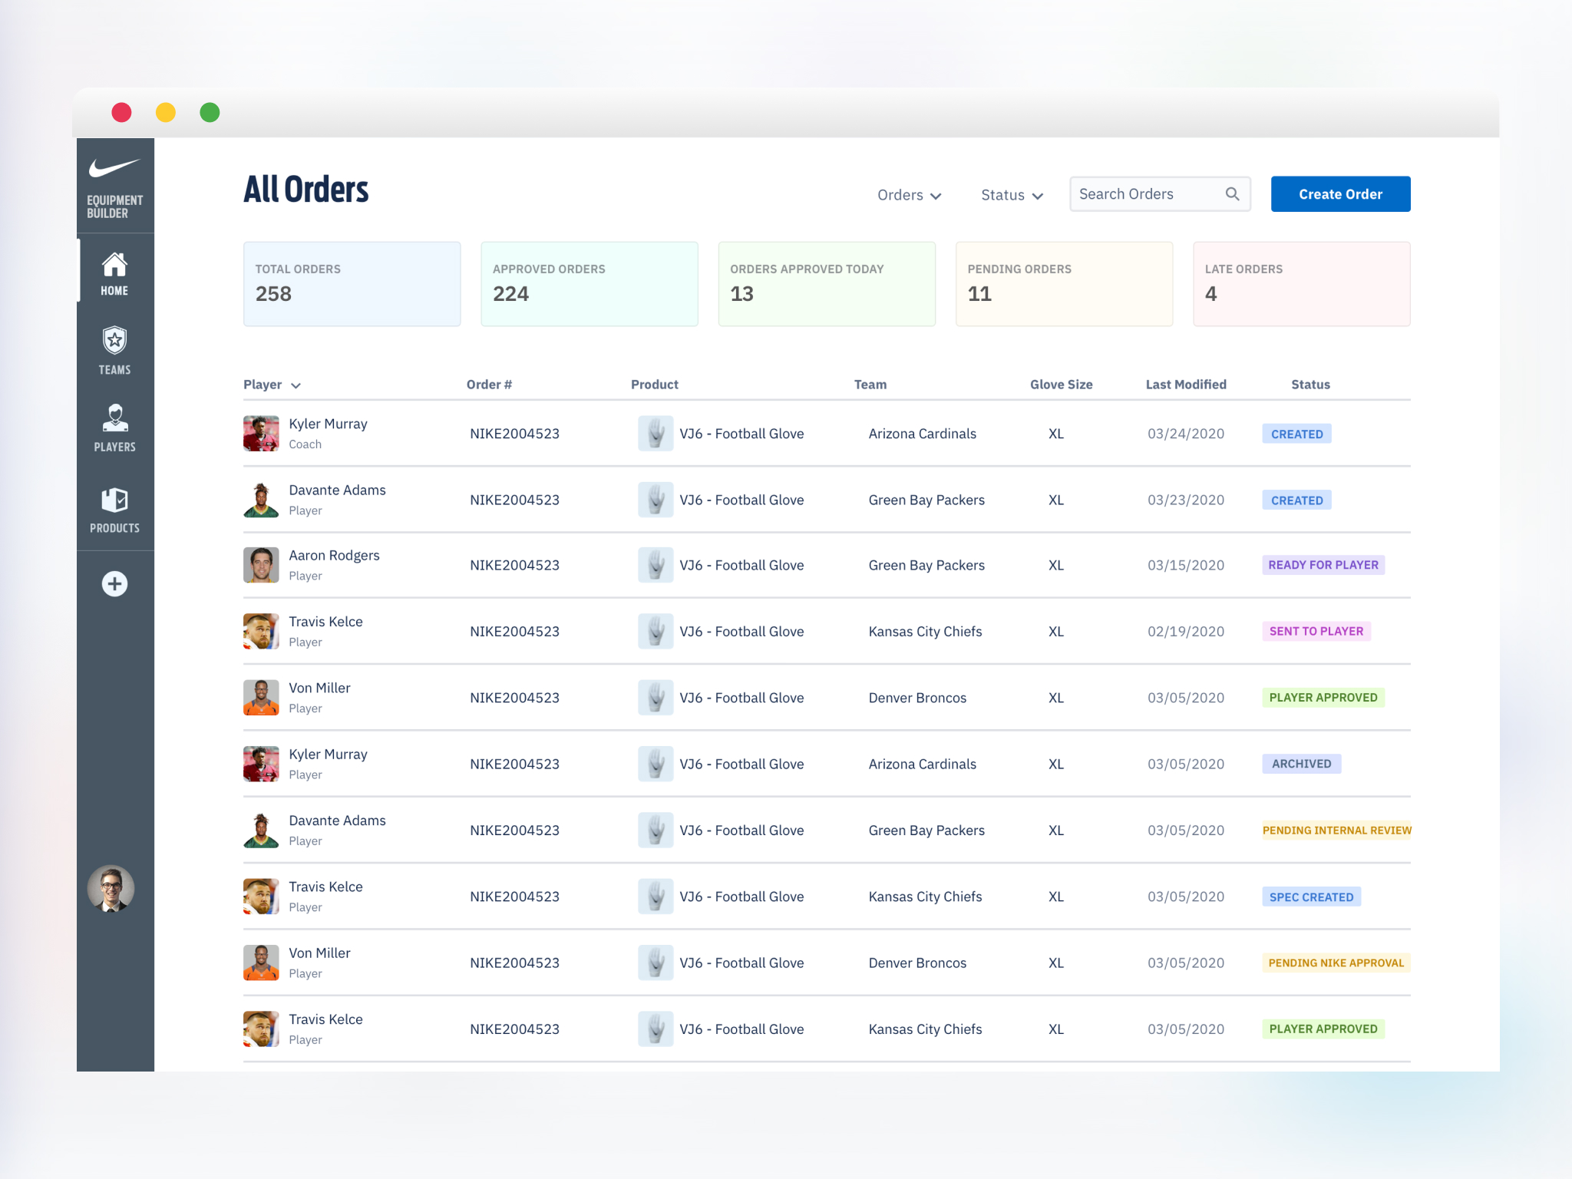1572x1179 pixels.
Task: Click Kyler Murray Coach avatar photo
Action: [x=261, y=434]
